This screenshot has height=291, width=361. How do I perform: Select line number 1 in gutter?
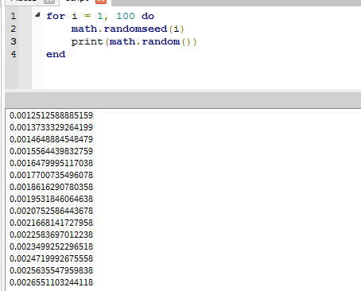click(x=14, y=16)
